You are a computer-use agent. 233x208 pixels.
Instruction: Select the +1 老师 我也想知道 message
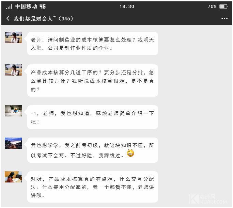click(x=93, y=117)
